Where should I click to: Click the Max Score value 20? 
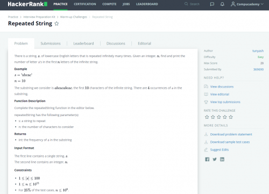pyautogui.click(x=262, y=63)
